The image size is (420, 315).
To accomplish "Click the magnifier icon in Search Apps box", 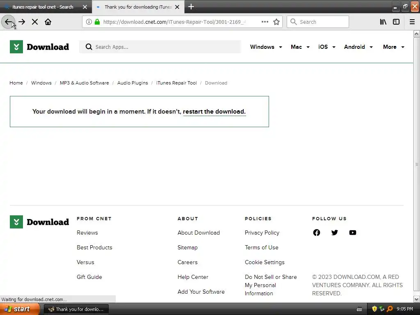I will coord(89,47).
